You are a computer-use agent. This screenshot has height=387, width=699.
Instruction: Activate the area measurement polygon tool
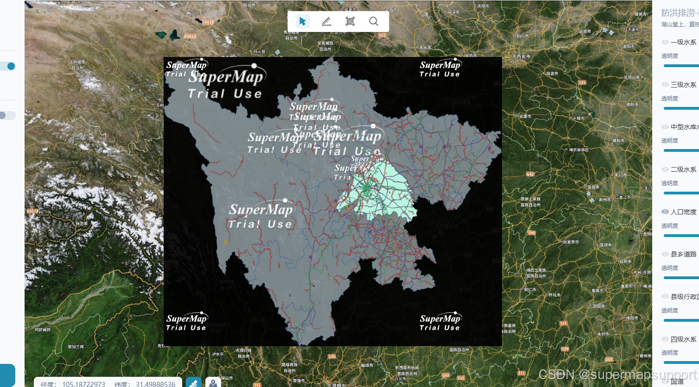(350, 21)
